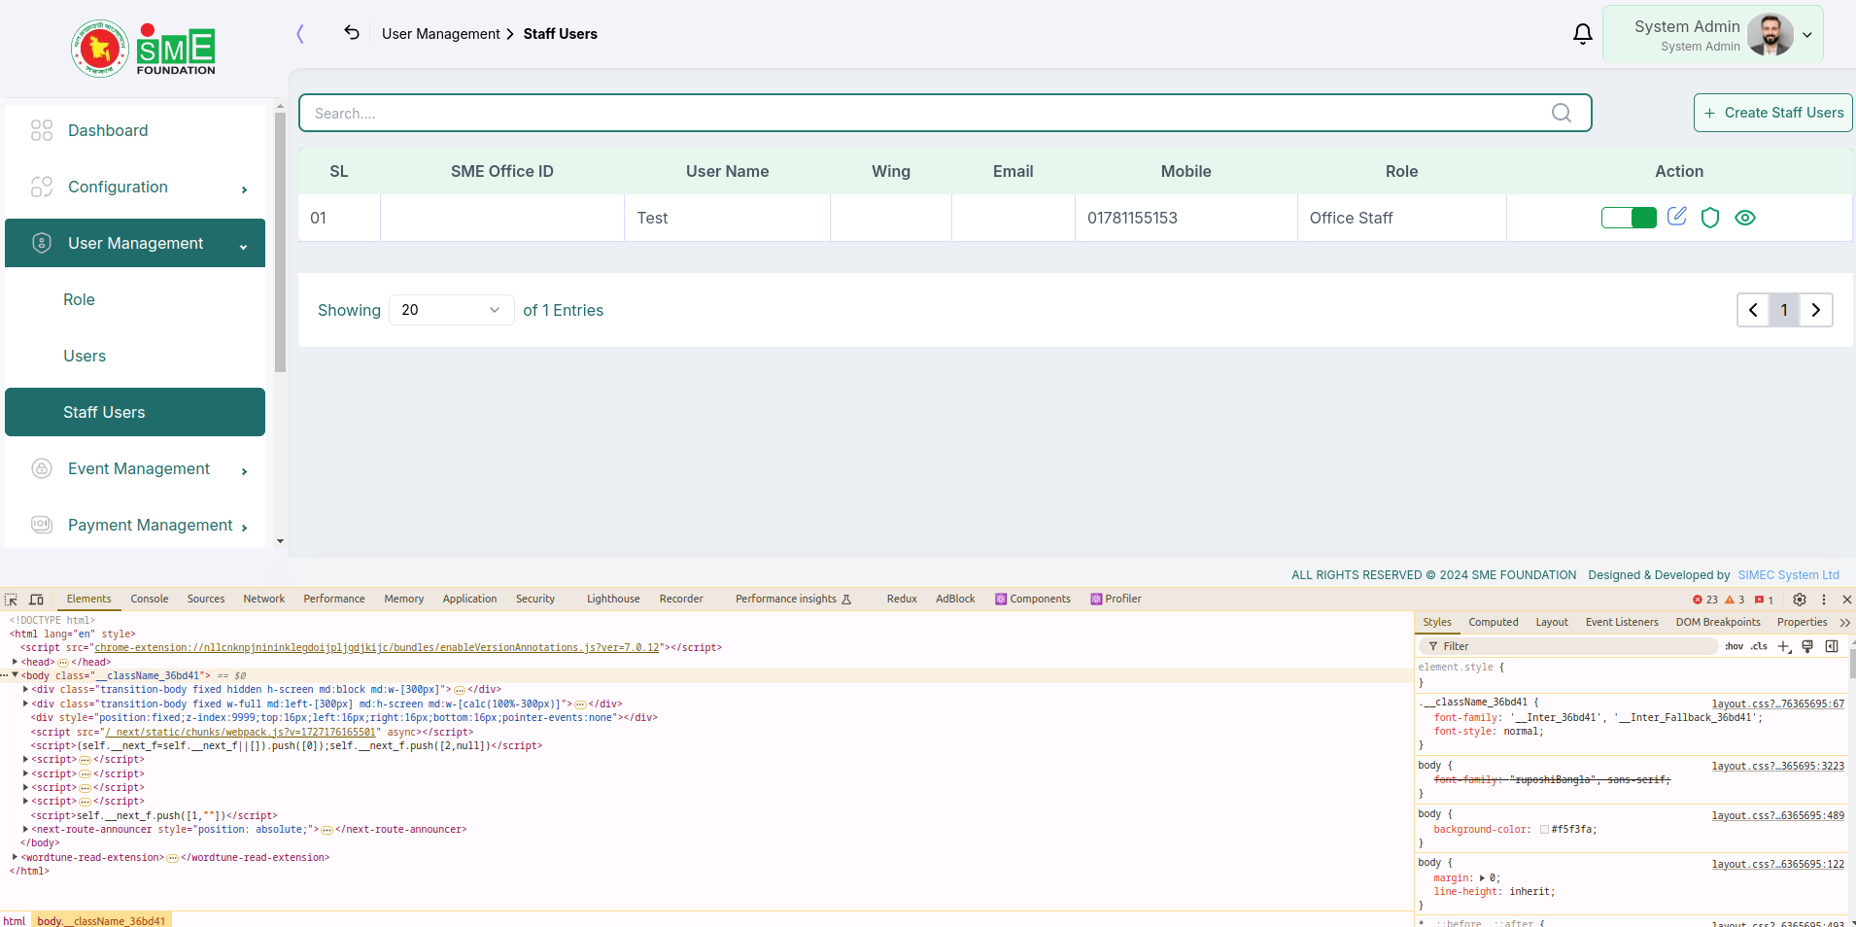Go to previous page in pagination
The width and height of the screenshot is (1856, 927).
coord(1753,310)
